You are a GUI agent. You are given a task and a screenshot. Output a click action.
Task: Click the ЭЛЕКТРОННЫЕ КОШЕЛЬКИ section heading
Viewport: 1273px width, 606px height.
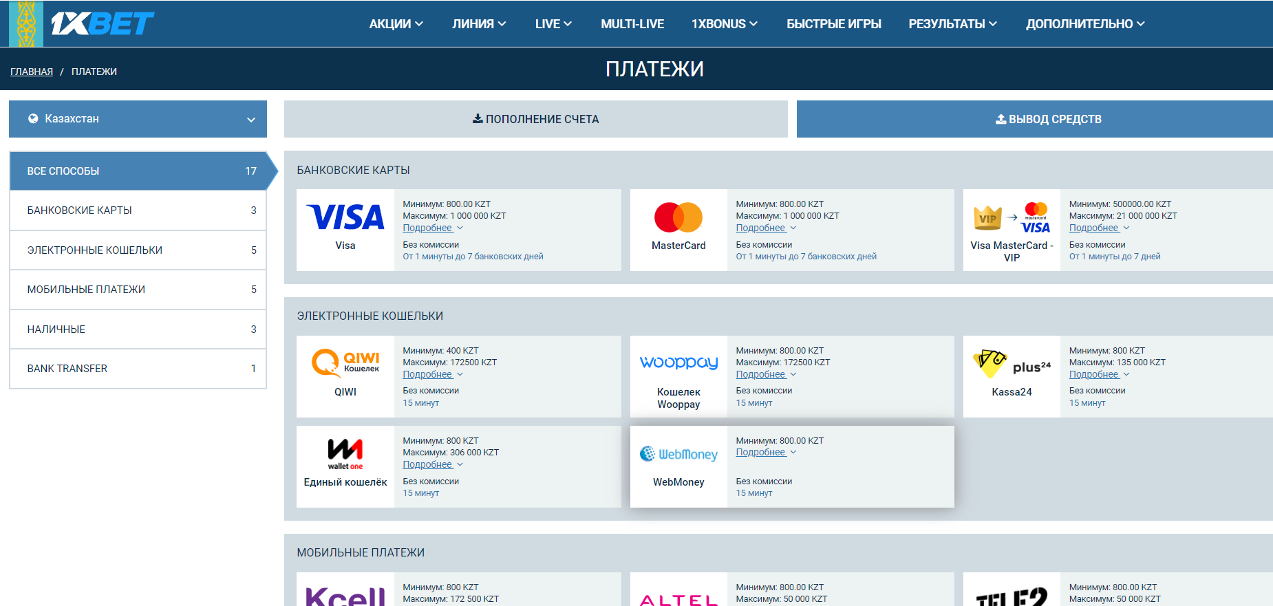pos(370,316)
